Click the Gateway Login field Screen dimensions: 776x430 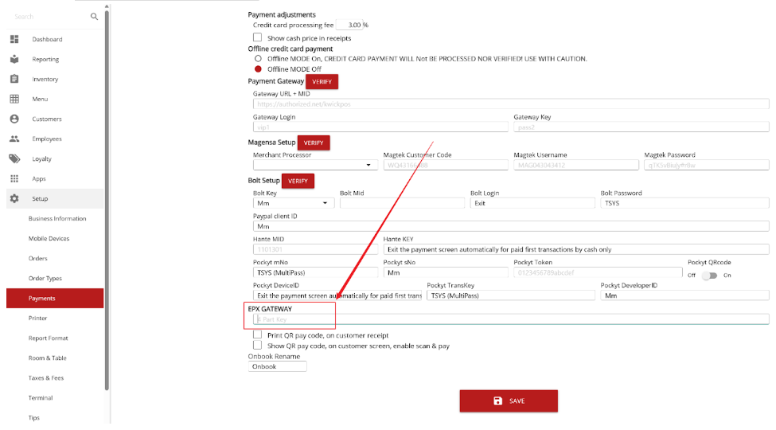[x=380, y=127]
